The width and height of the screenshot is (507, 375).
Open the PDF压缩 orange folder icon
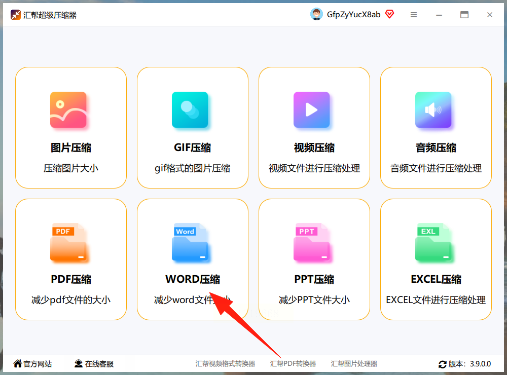pyautogui.click(x=68, y=242)
